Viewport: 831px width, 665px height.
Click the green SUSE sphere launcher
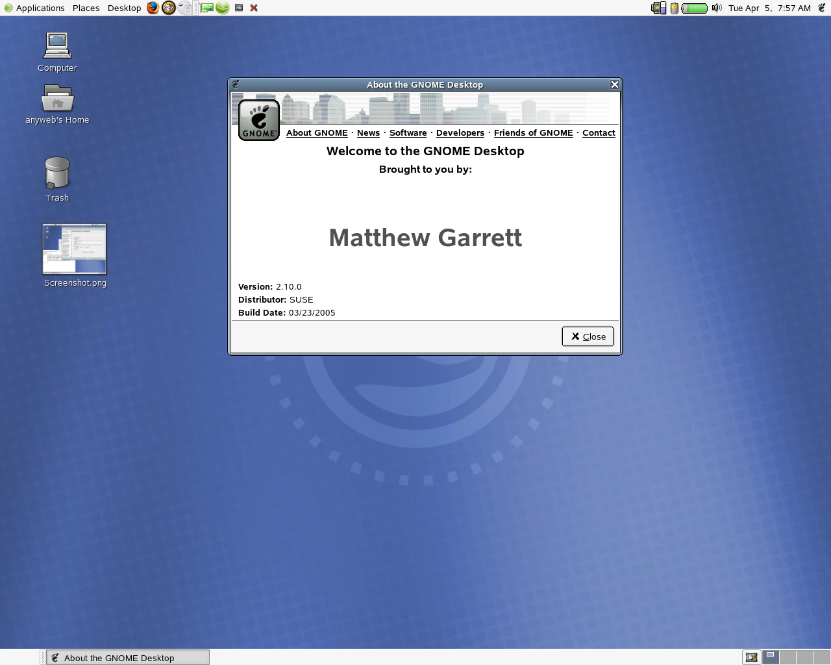[223, 8]
